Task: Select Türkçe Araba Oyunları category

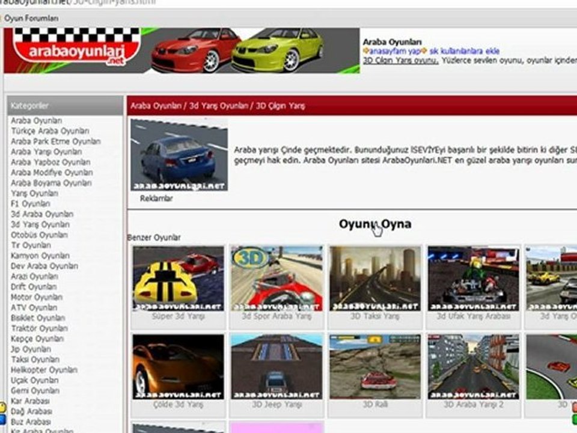Action: tap(50, 131)
